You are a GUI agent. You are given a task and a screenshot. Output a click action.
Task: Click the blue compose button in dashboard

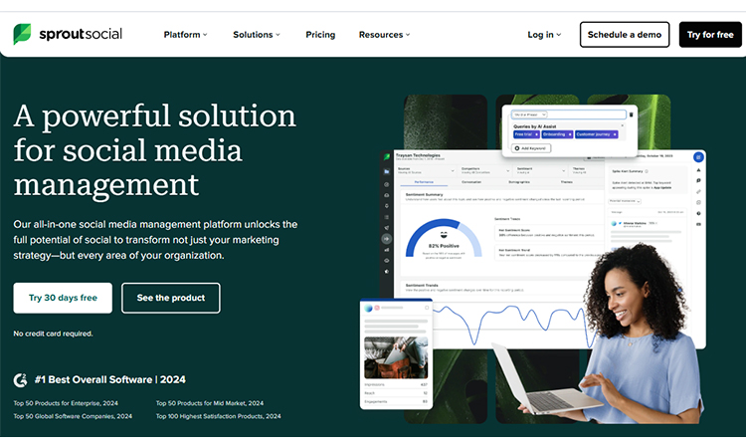[698, 157]
